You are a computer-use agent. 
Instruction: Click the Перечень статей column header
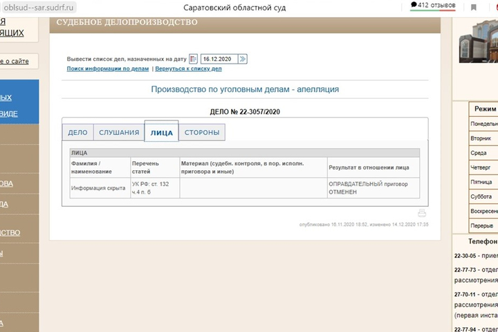pos(155,167)
